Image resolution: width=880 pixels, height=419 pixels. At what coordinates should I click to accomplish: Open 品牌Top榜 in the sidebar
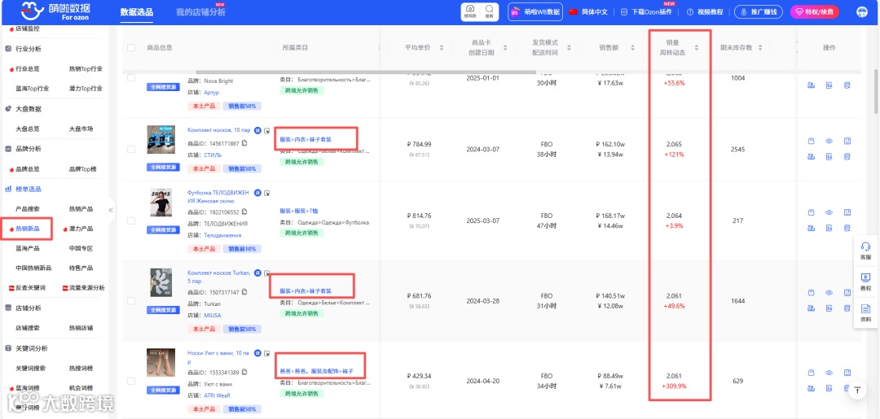(82, 168)
